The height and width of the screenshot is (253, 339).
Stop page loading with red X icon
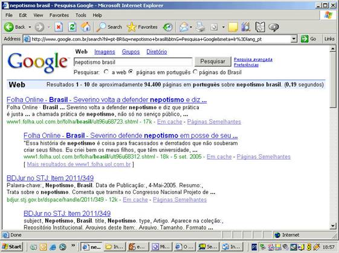click(59, 27)
